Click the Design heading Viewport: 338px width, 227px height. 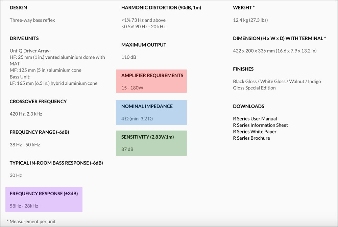(x=18, y=7)
